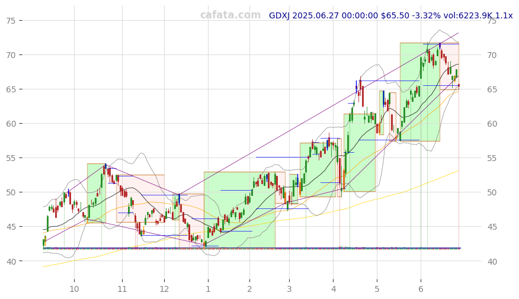Click the 40 label on the right price axis
This screenshot has width=519, height=299.
click(x=492, y=261)
